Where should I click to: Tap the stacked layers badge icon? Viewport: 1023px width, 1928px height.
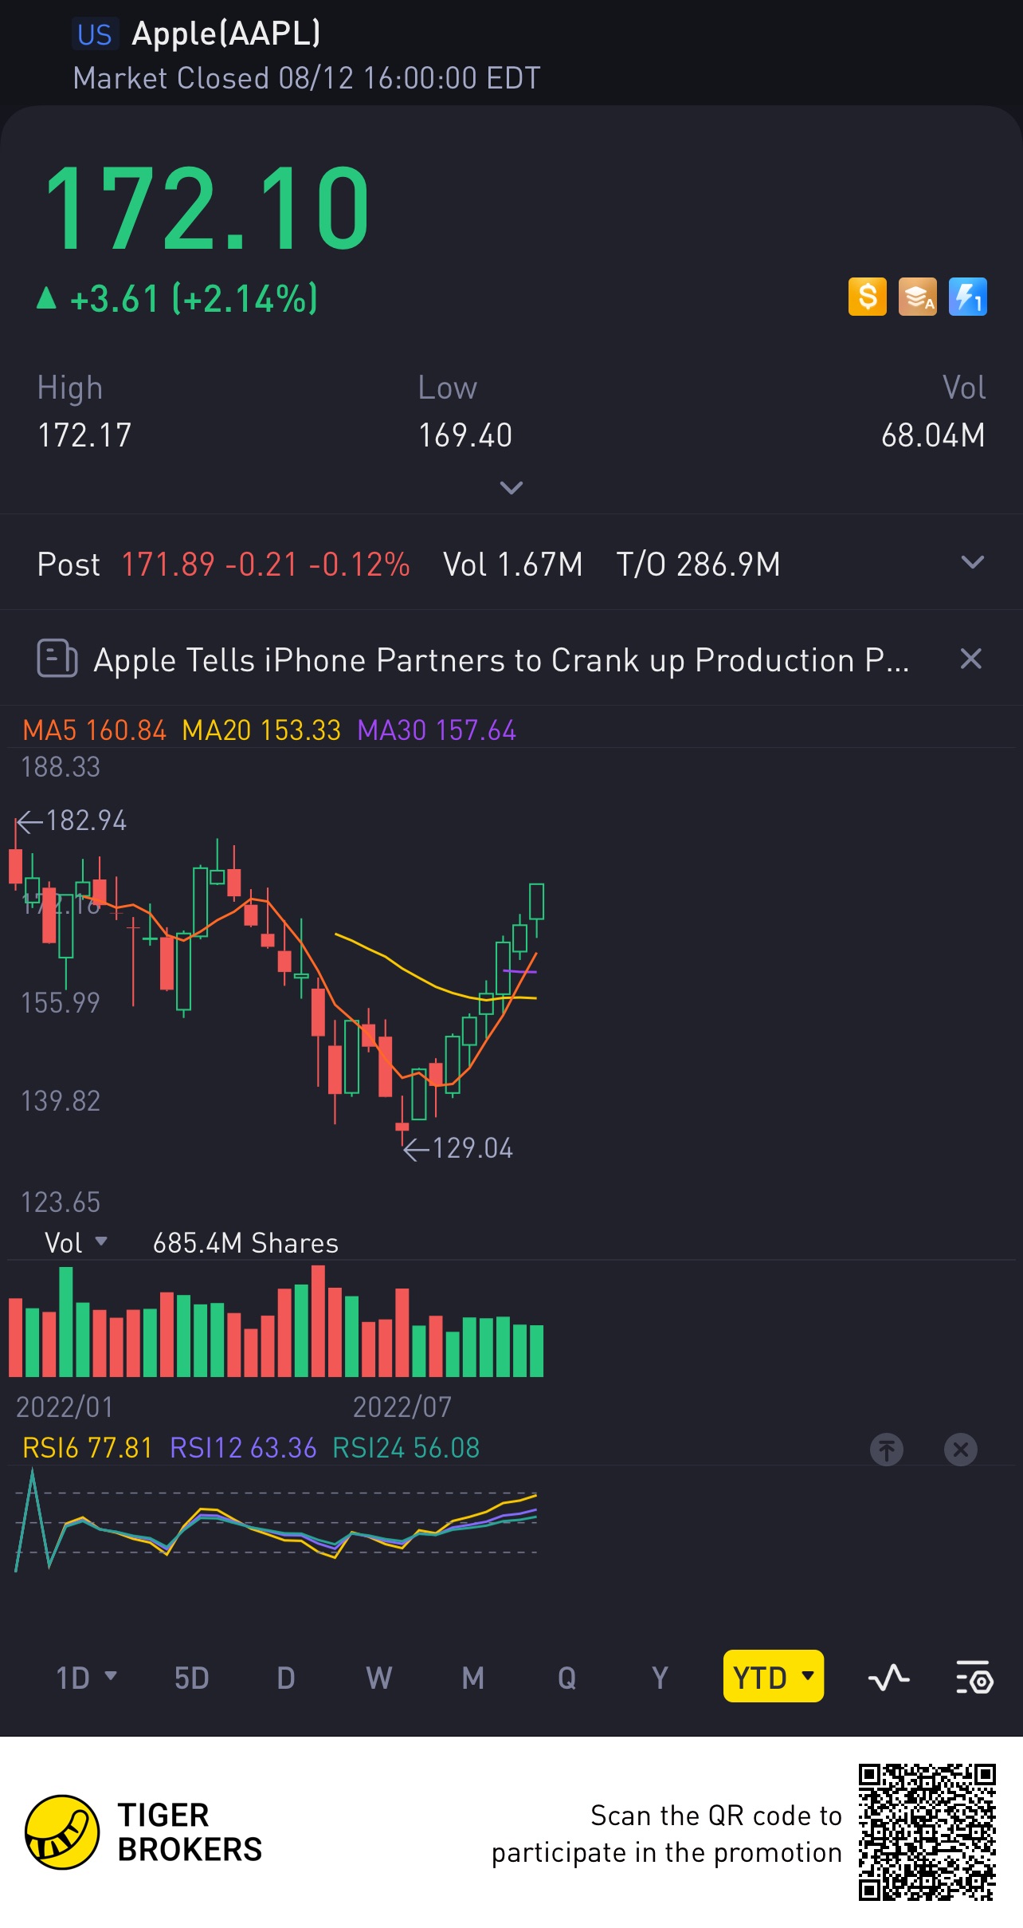click(x=917, y=297)
